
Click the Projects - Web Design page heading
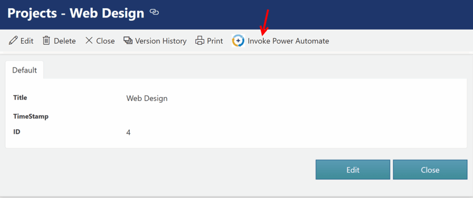point(76,13)
